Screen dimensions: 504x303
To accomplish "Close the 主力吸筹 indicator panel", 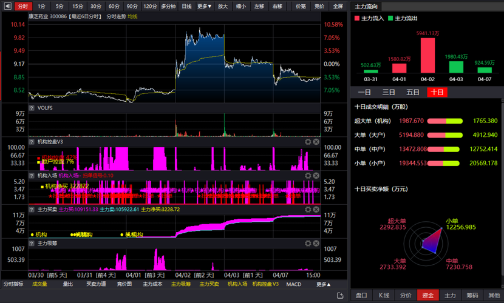I will pos(316,244).
